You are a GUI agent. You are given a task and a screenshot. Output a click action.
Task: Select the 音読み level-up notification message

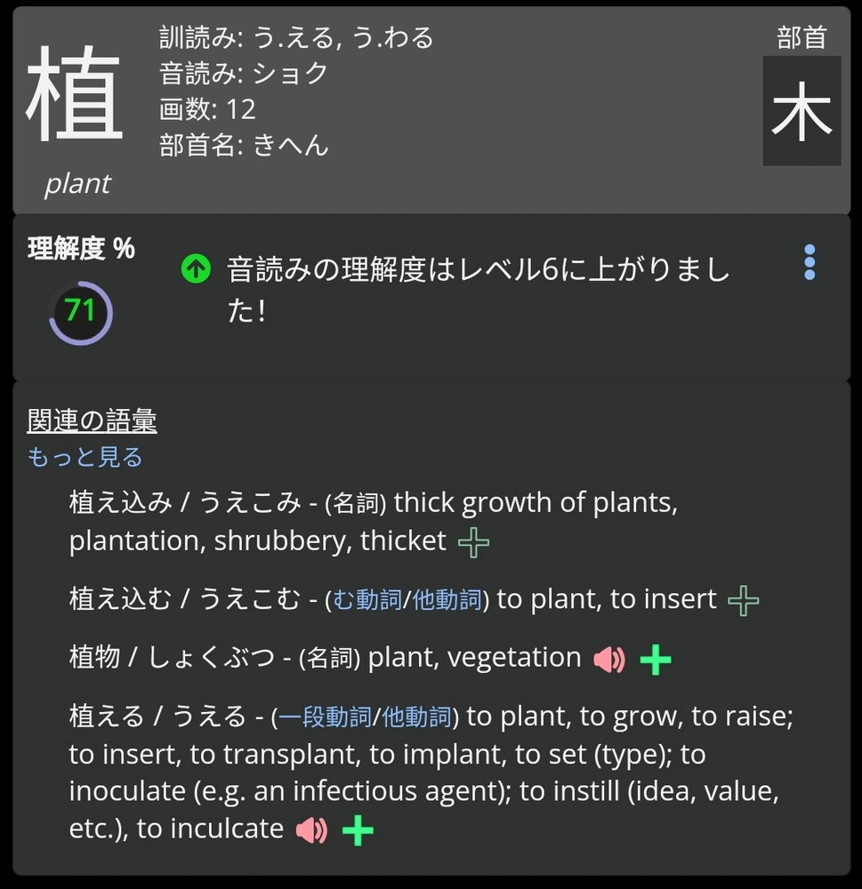(479, 290)
